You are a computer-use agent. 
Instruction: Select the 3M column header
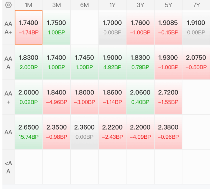tap(56, 5)
